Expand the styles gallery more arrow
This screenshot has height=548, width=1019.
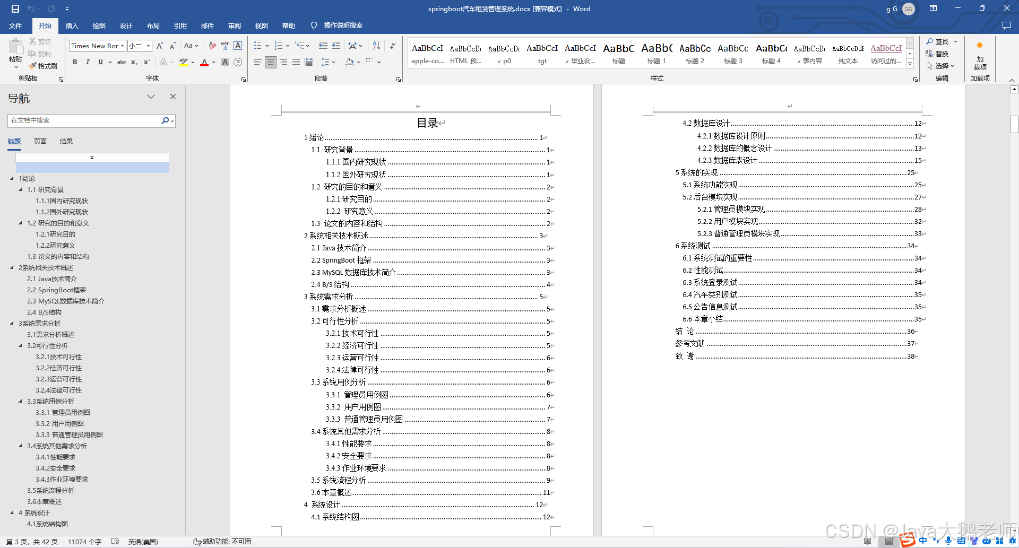[x=910, y=64]
